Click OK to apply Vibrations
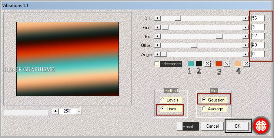Viewport: 274px width, 138px height. click(237, 126)
